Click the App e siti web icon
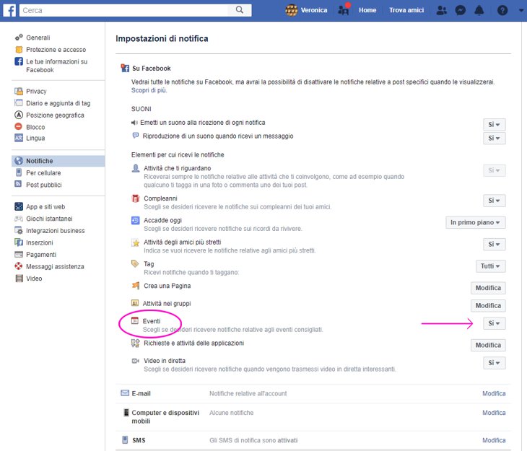 (x=19, y=206)
